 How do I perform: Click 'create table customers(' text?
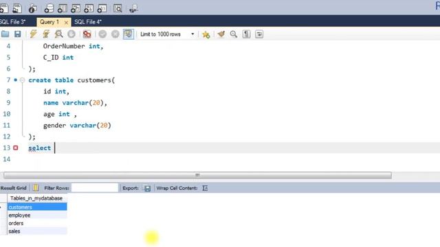[71, 80]
